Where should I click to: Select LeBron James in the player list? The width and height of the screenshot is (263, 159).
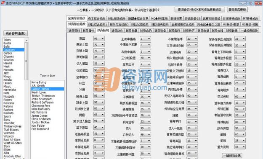[x=48, y=89]
